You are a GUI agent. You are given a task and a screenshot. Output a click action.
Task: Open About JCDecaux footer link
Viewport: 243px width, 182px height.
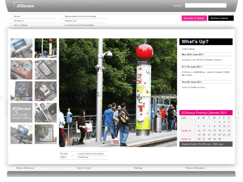[x=25, y=168]
